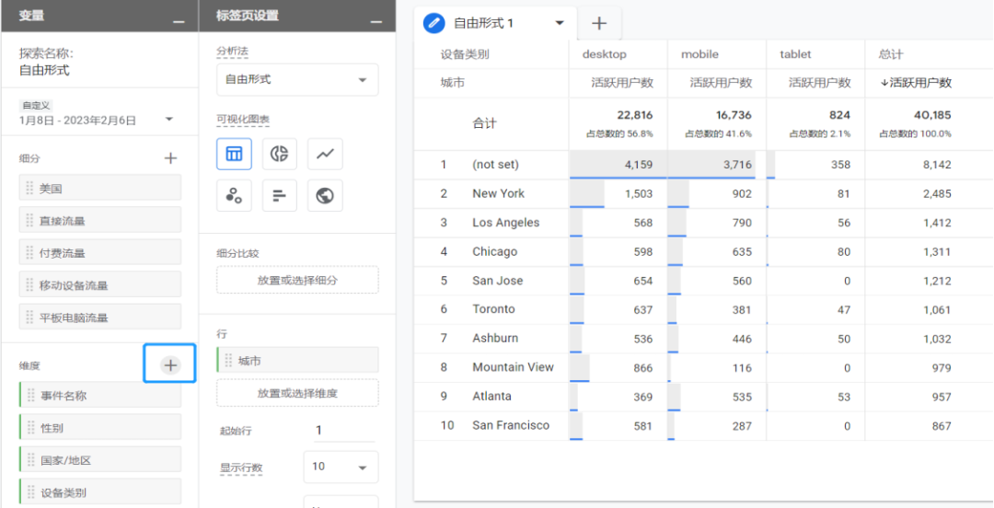Select the scatter plot visualization icon
Image resolution: width=994 pixels, height=508 pixels.
[234, 195]
